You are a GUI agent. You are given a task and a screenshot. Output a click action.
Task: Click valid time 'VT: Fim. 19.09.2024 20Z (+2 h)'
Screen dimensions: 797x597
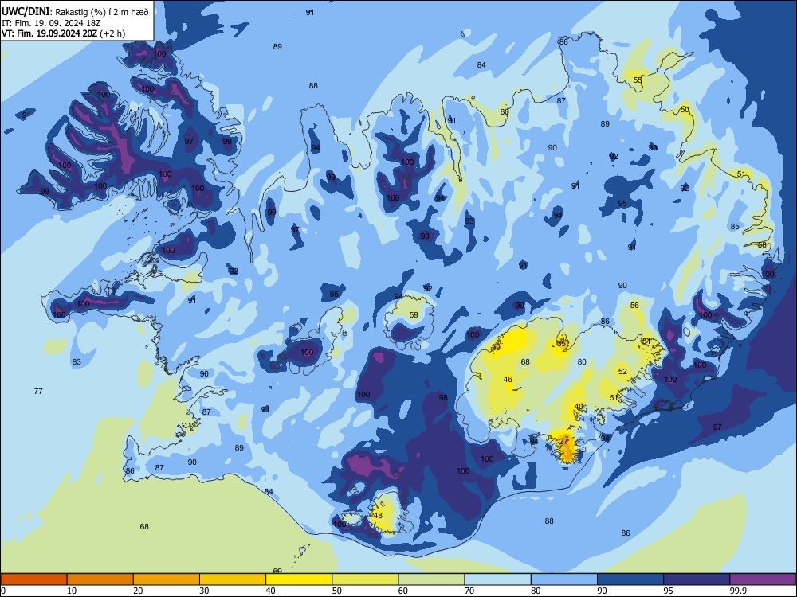coord(63,33)
